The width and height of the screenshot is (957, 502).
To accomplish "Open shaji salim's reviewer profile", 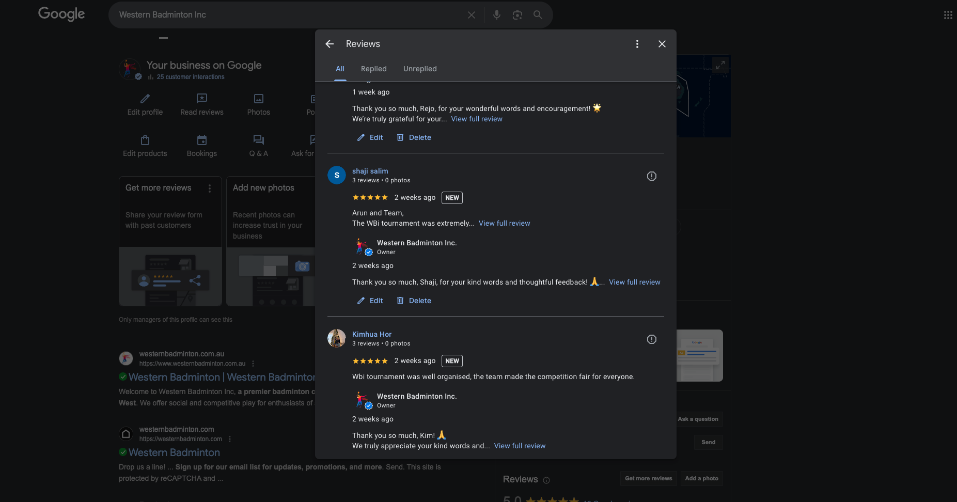I will 370,171.
